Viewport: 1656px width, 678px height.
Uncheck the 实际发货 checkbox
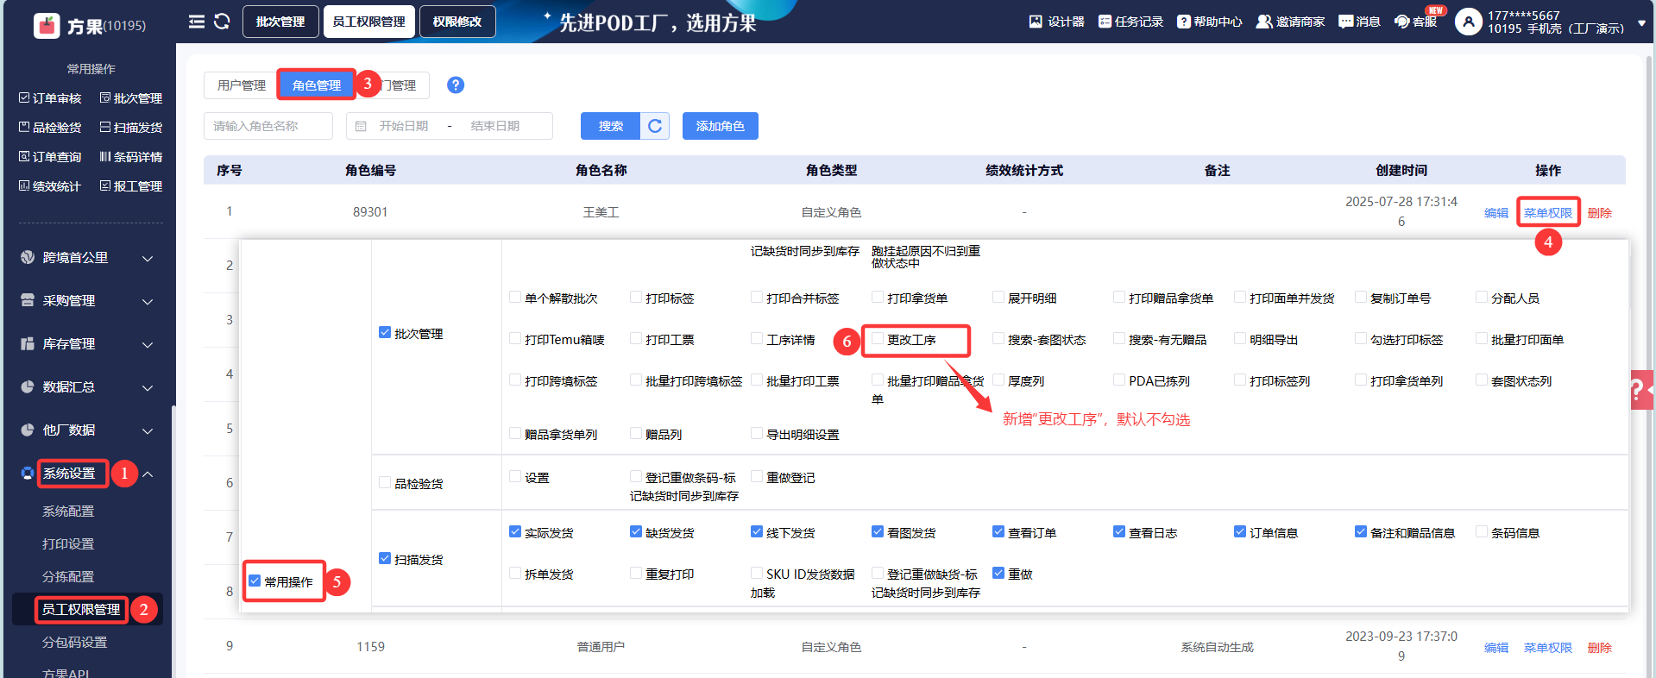(515, 532)
